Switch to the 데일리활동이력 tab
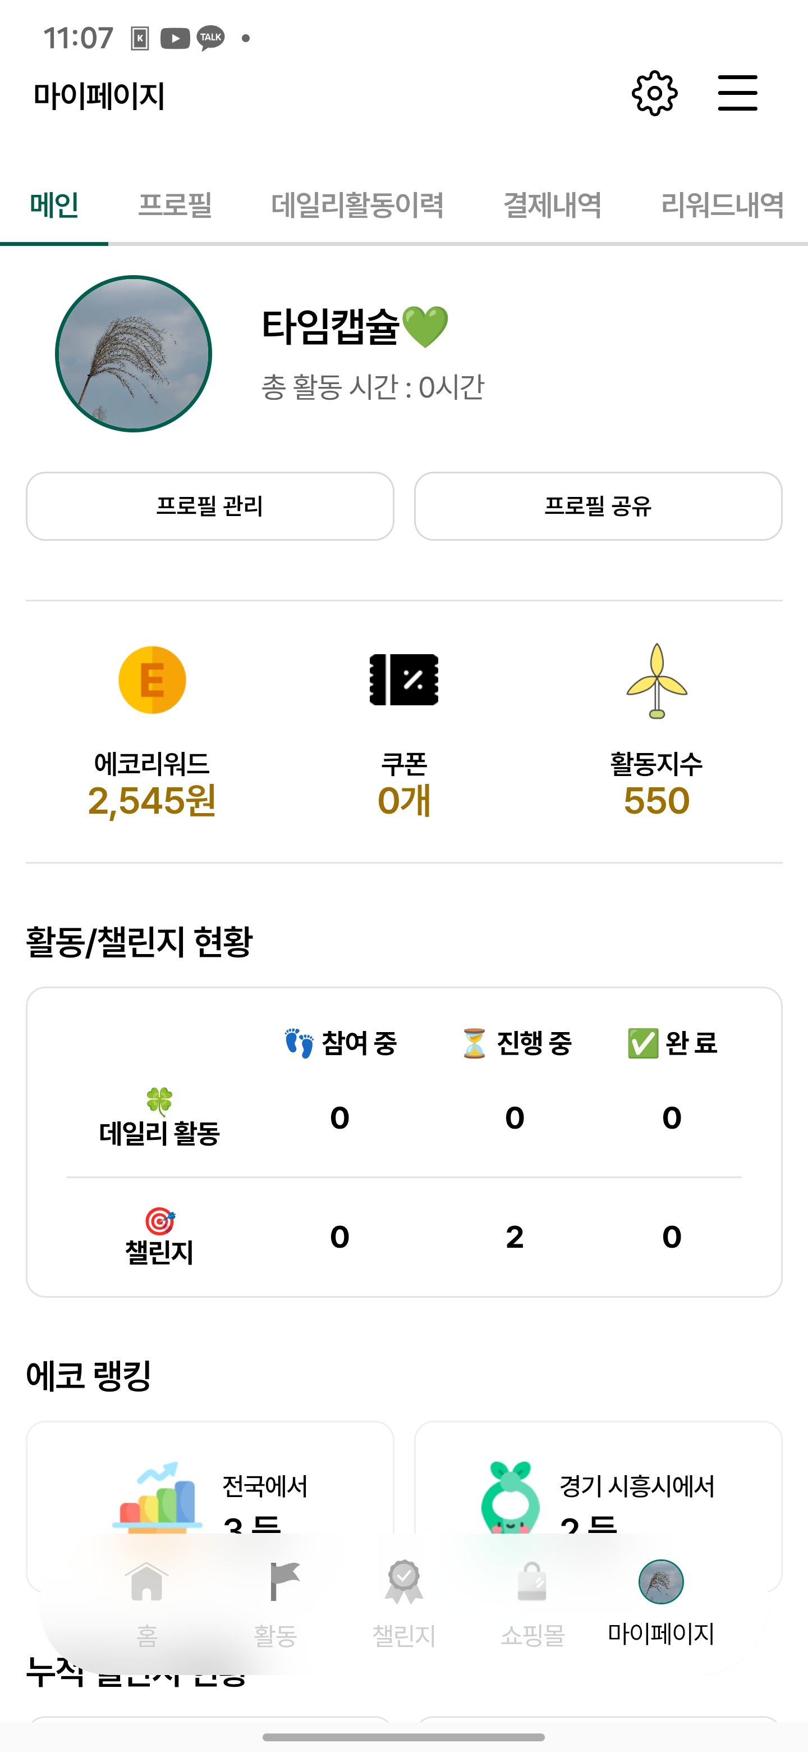Viewport: 808px width, 1752px height. click(357, 205)
